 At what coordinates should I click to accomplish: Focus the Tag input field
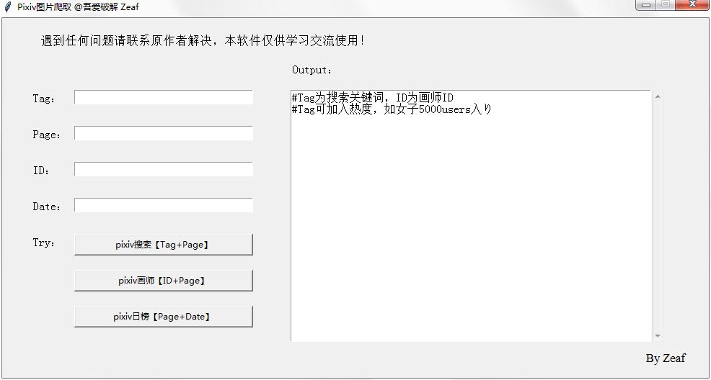pyautogui.click(x=163, y=97)
